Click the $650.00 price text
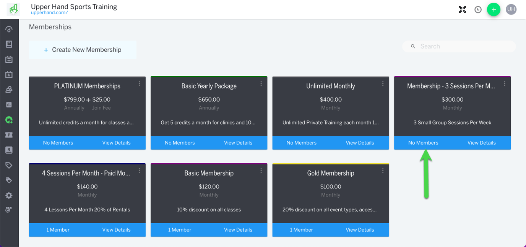This screenshot has height=247, width=526. [209, 99]
